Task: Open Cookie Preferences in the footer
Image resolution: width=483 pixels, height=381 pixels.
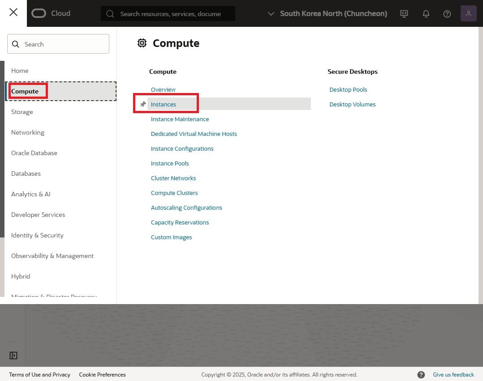Action: point(102,375)
